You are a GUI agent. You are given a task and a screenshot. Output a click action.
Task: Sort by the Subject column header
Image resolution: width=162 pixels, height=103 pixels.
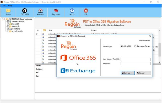coord(94,31)
